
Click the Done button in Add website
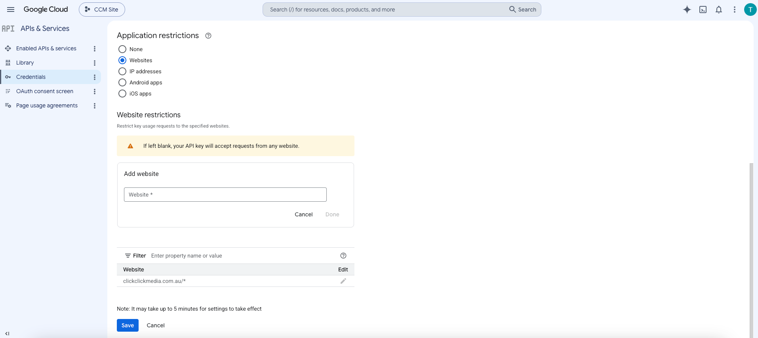(x=332, y=214)
